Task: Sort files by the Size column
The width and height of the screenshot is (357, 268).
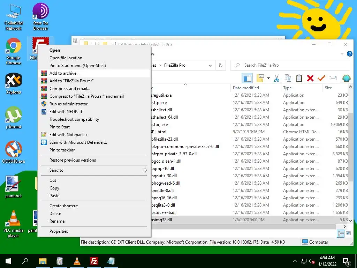Action: 328,88
